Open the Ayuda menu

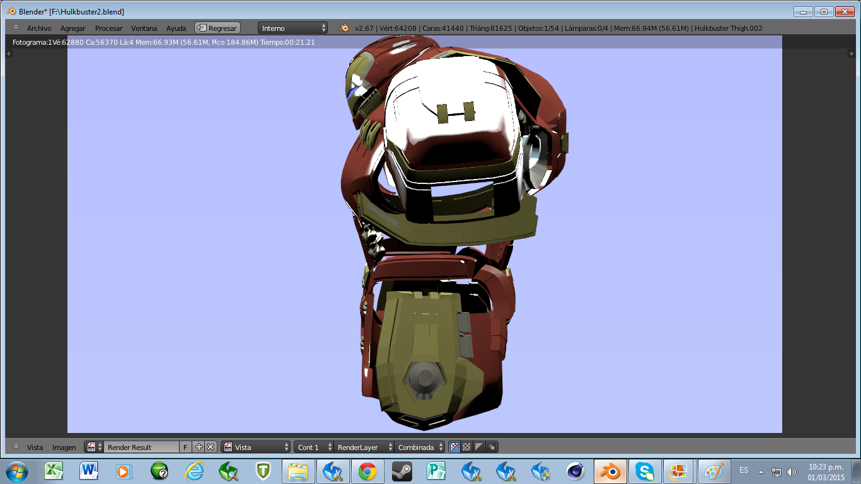(176, 28)
